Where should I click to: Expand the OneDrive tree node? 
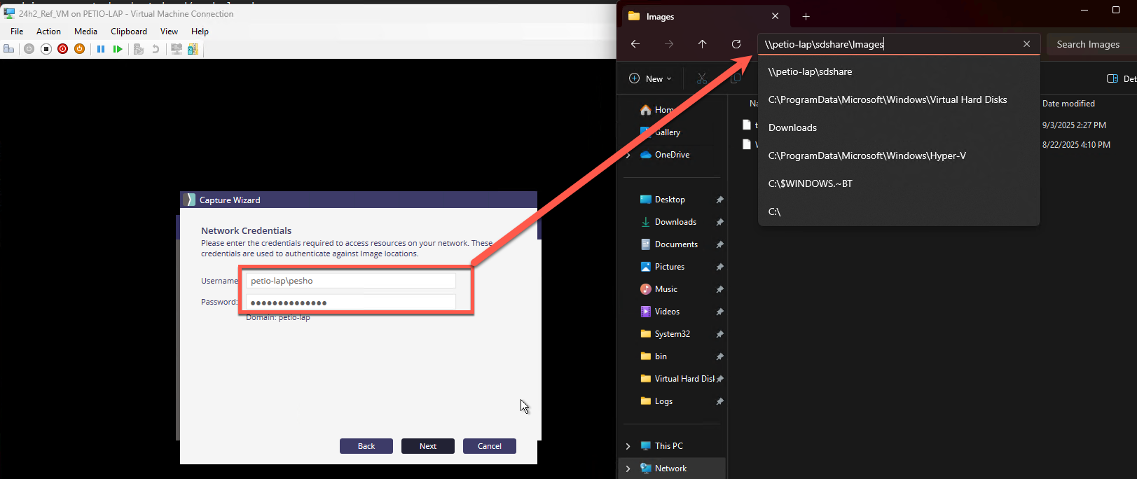(x=628, y=155)
